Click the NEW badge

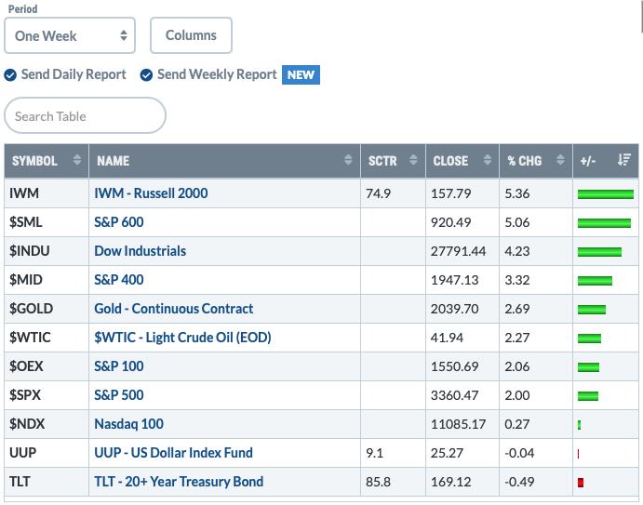[301, 75]
